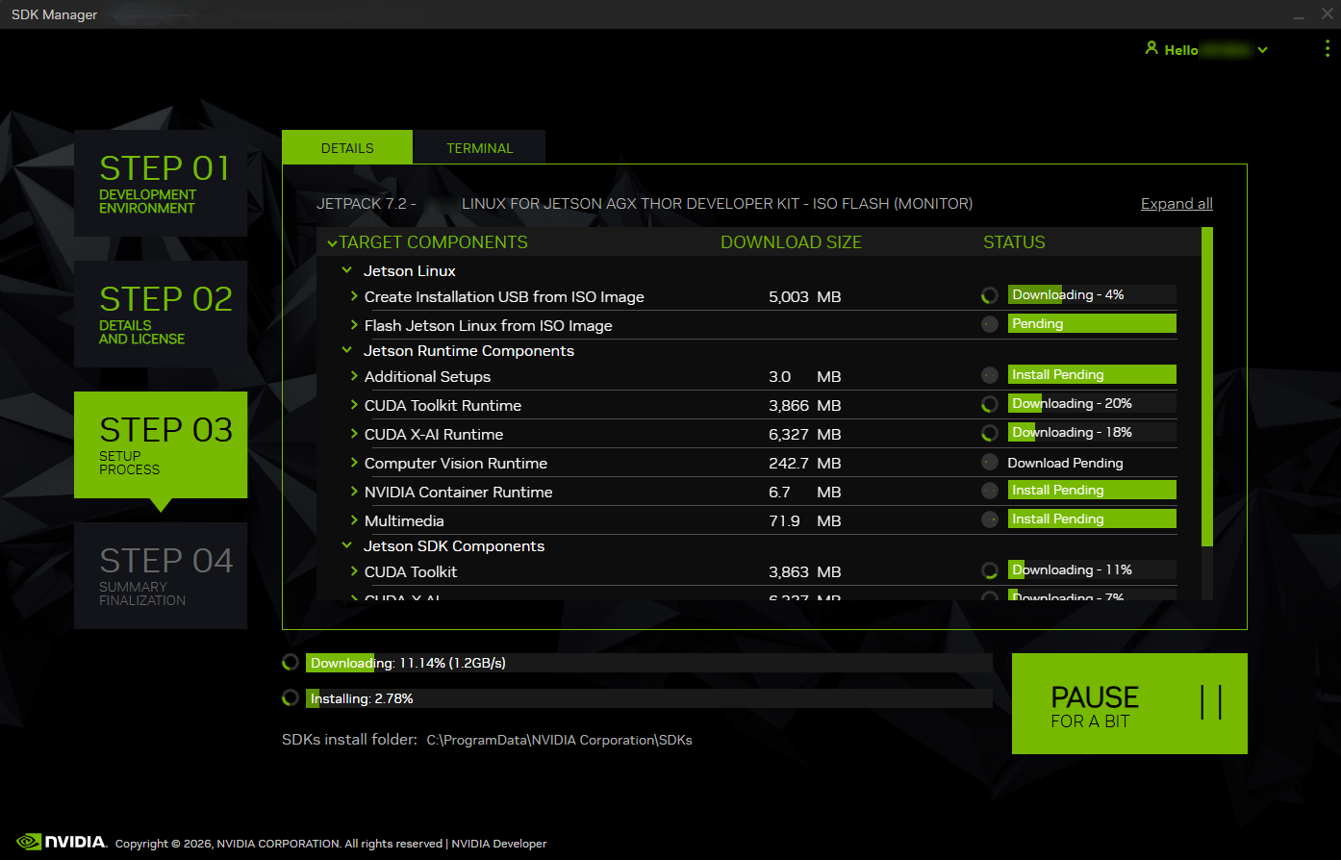Click the component list vertical scrollbar
Viewport: 1341px width, 860px height.
pyautogui.click(x=1207, y=387)
